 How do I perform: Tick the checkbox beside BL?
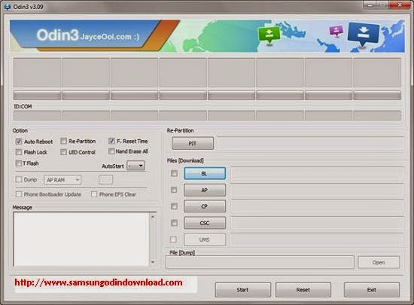[x=174, y=173]
